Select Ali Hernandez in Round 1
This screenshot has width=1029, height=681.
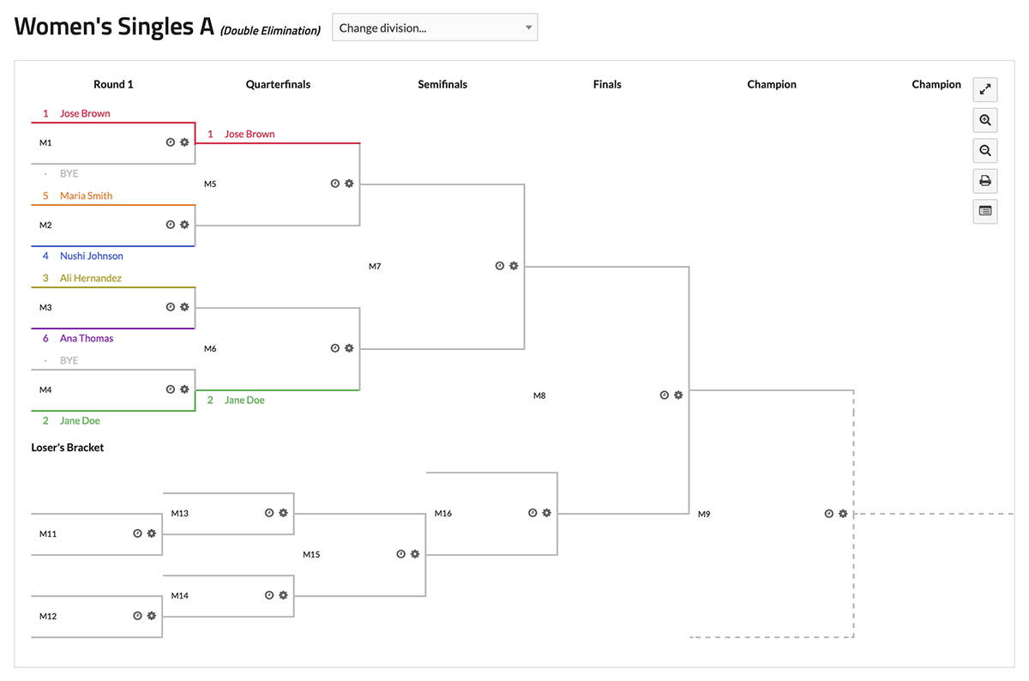(90, 278)
